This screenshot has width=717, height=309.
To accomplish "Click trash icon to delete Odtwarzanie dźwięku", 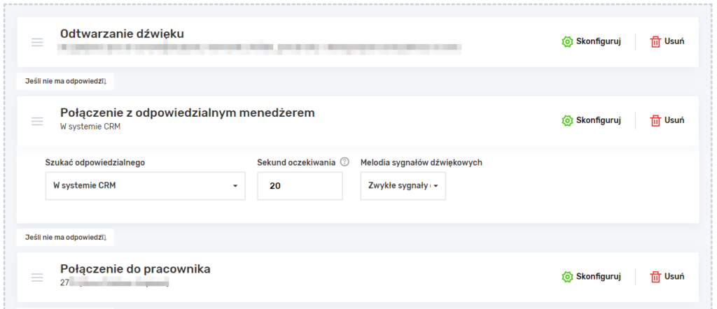I will [655, 42].
